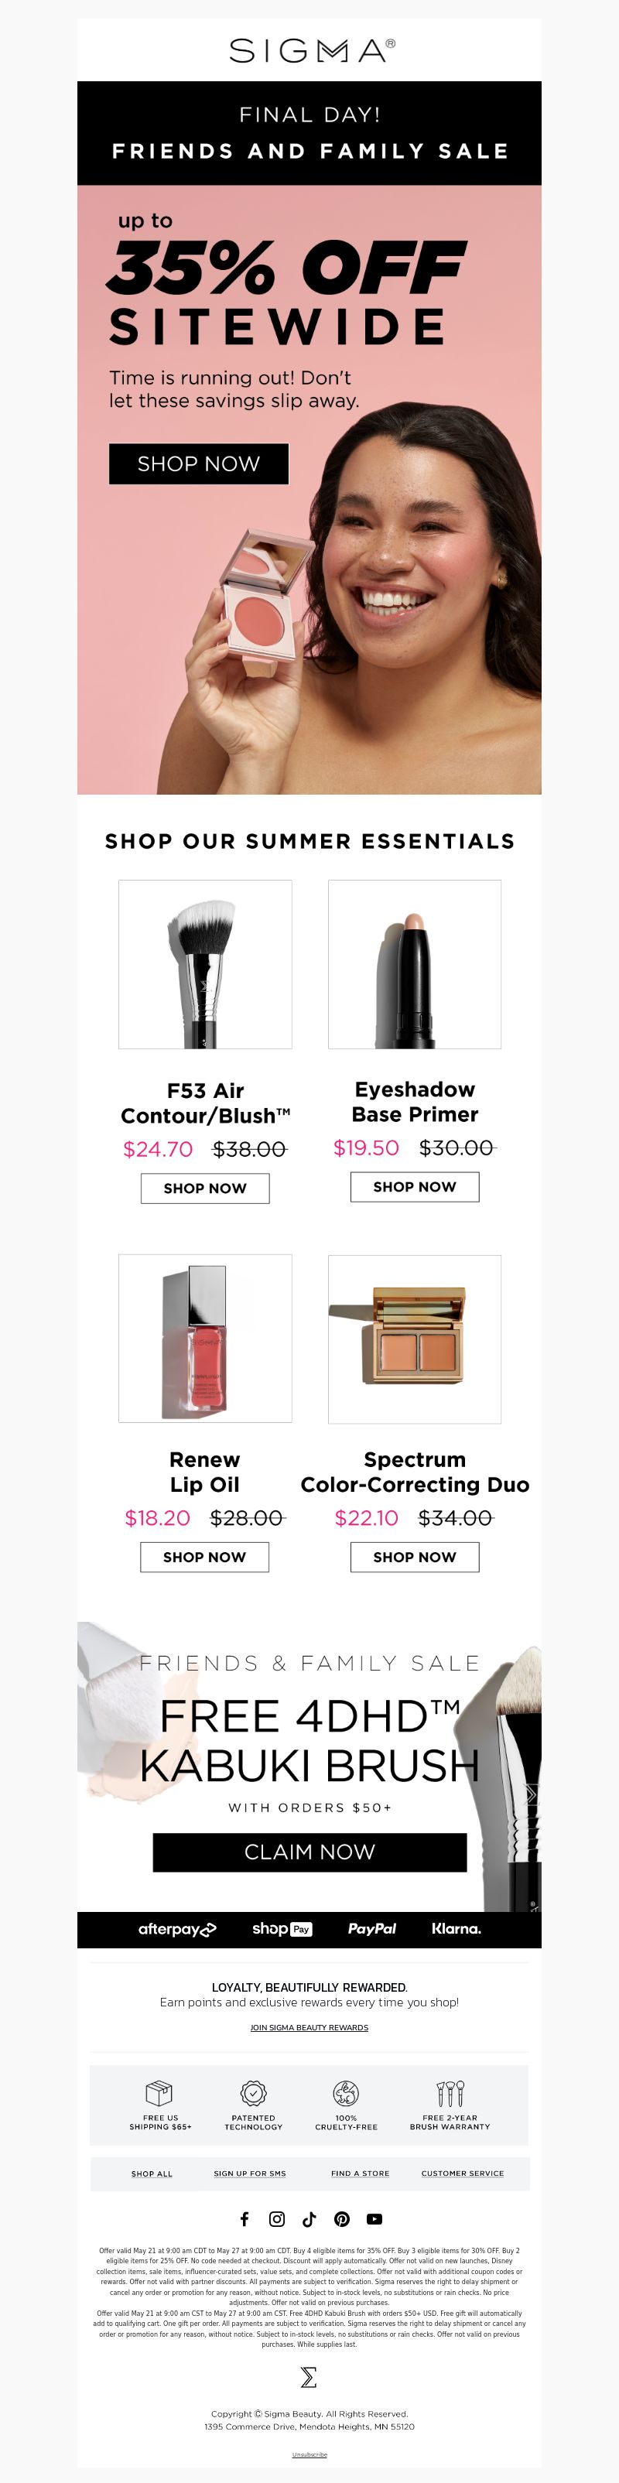Viewport: 619px width, 2483px height.
Task: Click Shop Now under Renew Lip Oil
Action: (204, 1557)
